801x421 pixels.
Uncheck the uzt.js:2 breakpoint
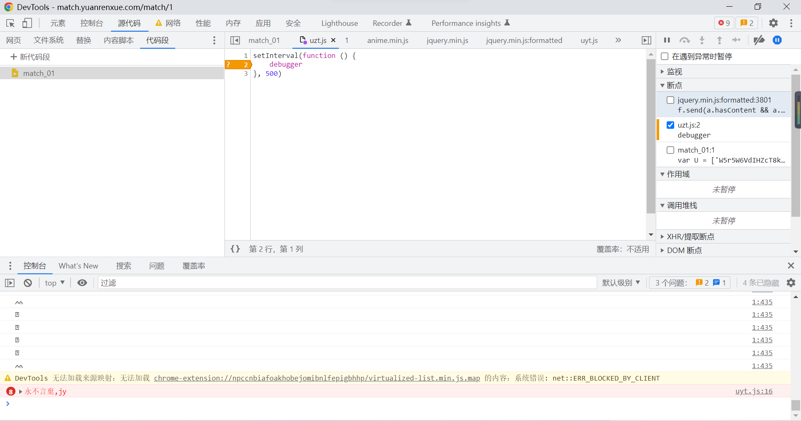coord(670,125)
